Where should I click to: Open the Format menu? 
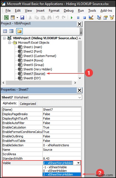pyautogui.click(x=54, y=11)
